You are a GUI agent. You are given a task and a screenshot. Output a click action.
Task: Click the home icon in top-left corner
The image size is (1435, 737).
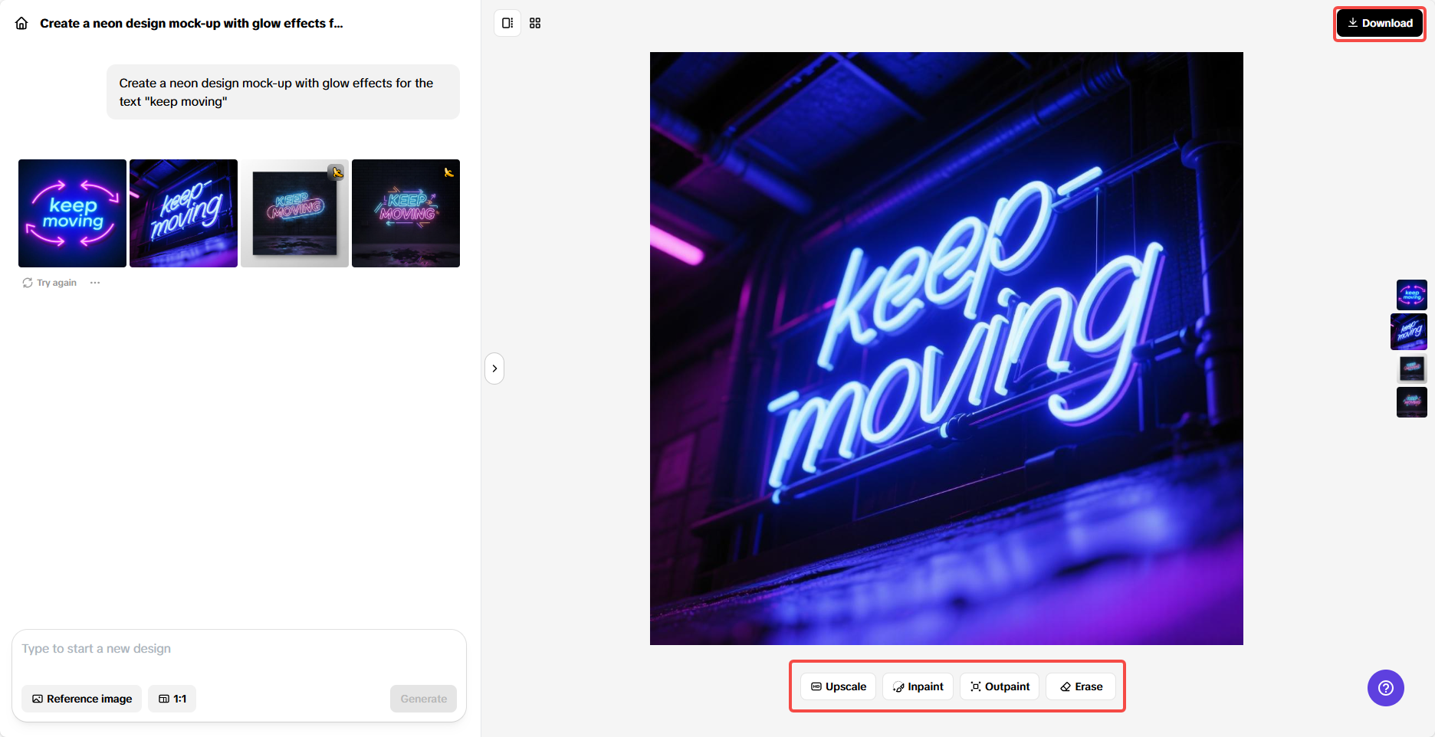pyautogui.click(x=21, y=23)
